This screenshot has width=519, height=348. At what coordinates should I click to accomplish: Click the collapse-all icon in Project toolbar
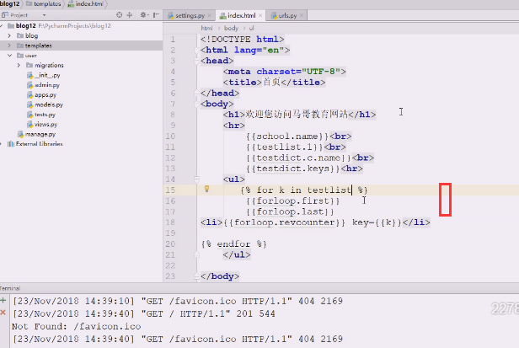click(130, 14)
